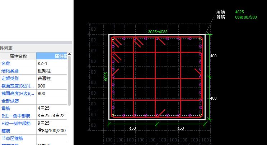Click the 箍筋 annotation label in drawing

(x=220, y=17)
